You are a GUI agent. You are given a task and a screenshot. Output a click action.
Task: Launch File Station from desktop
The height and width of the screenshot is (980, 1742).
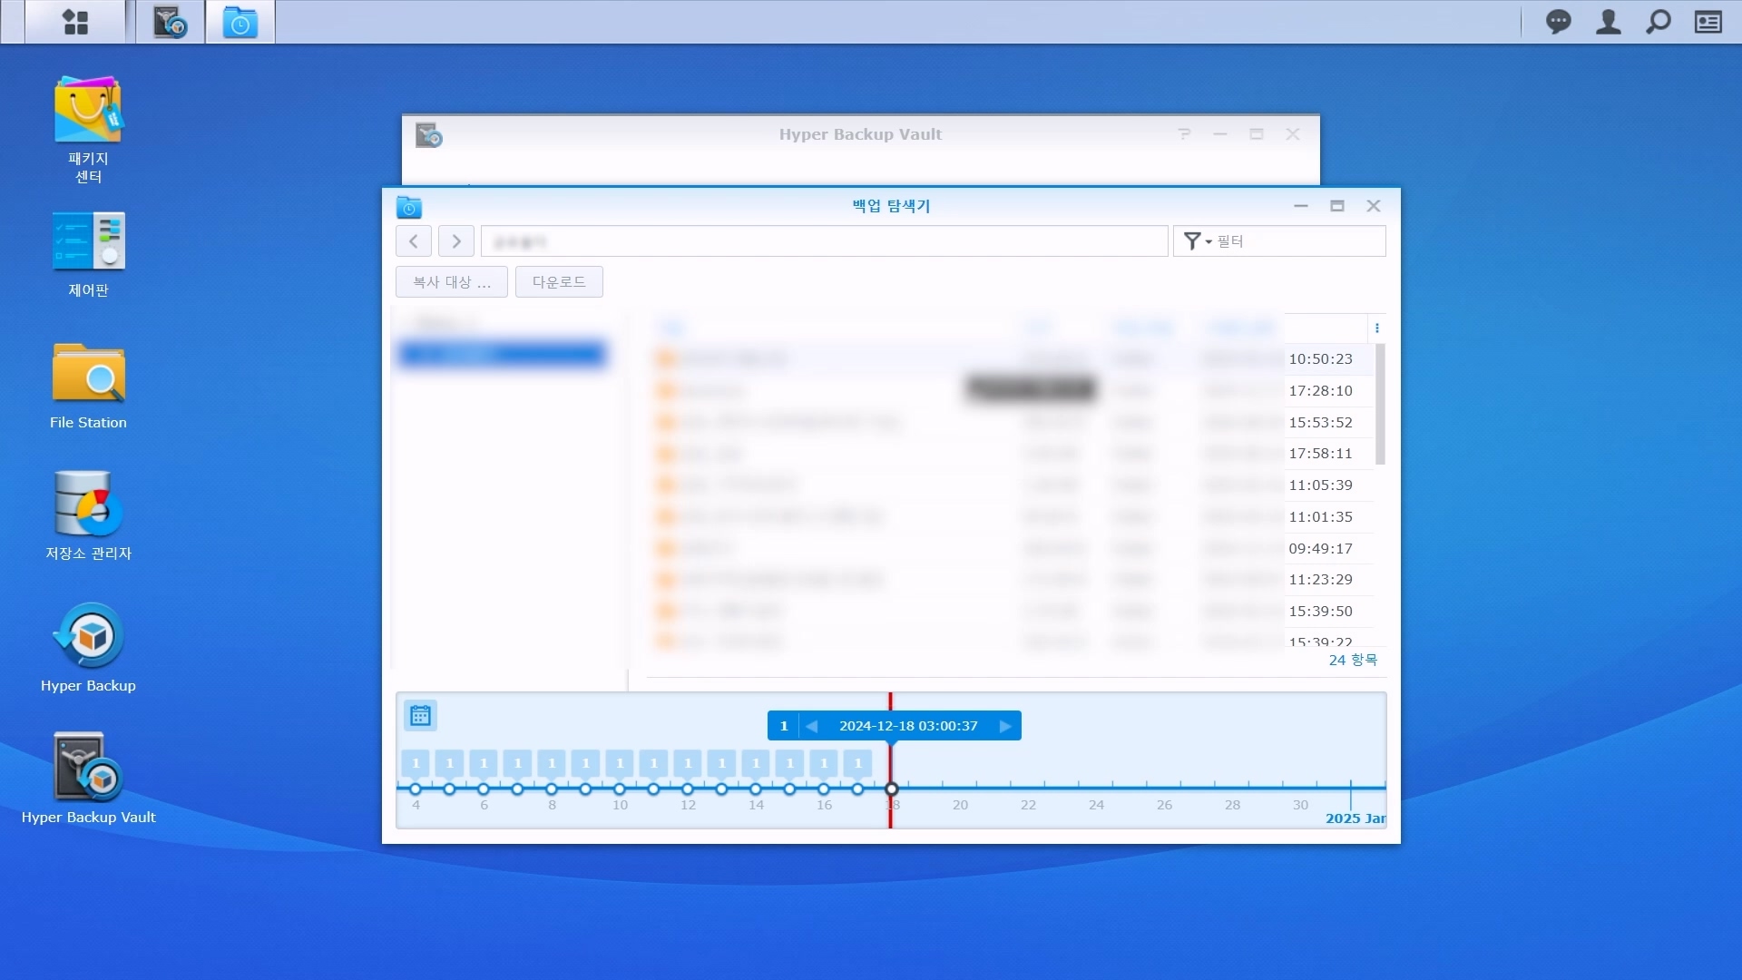coord(88,373)
